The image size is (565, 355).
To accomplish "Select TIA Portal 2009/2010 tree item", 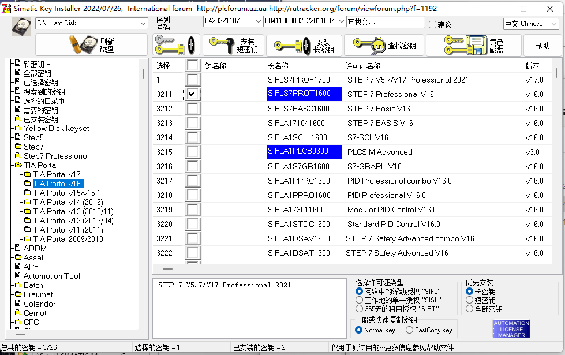I will pyautogui.click(x=68, y=239).
